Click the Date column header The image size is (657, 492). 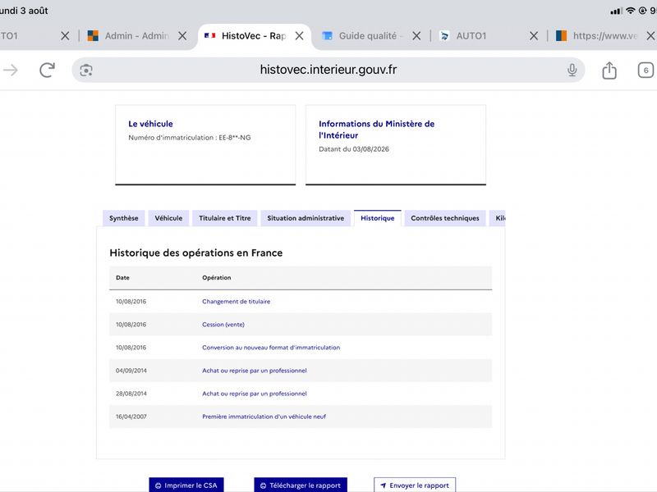(x=122, y=277)
